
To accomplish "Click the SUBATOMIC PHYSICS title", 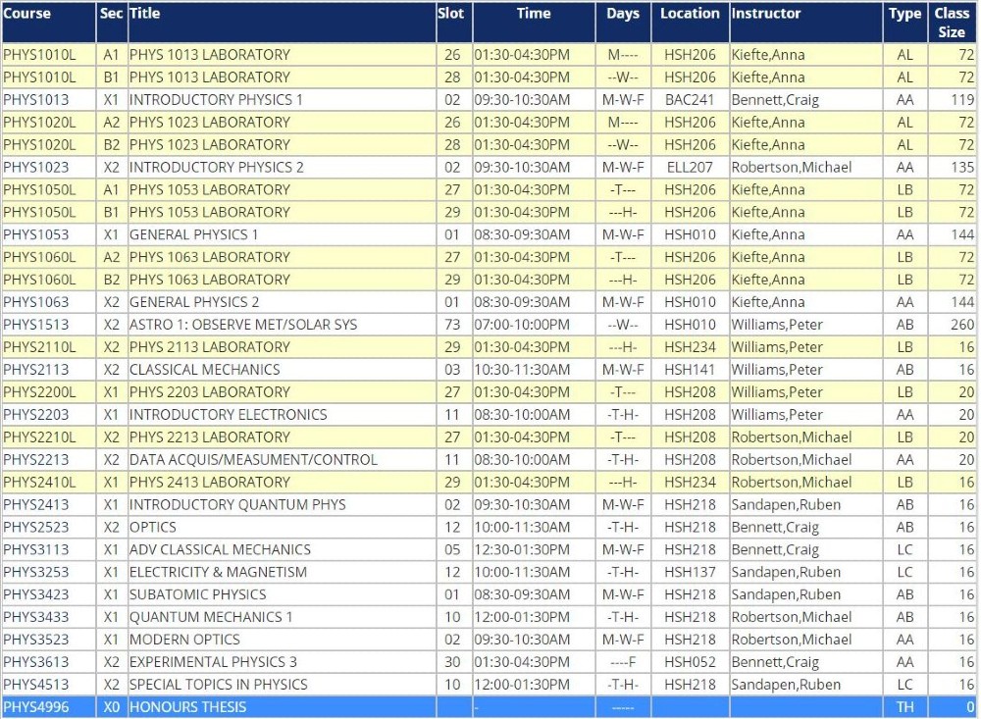I will coord(198,595).
